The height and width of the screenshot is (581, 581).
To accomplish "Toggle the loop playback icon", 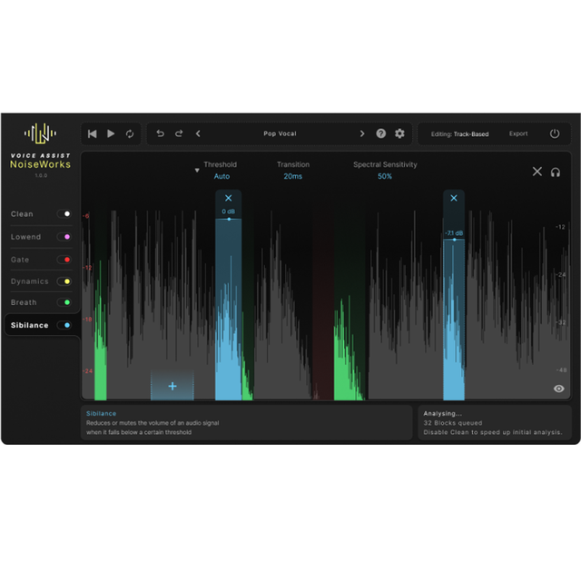I will point(130,133).
